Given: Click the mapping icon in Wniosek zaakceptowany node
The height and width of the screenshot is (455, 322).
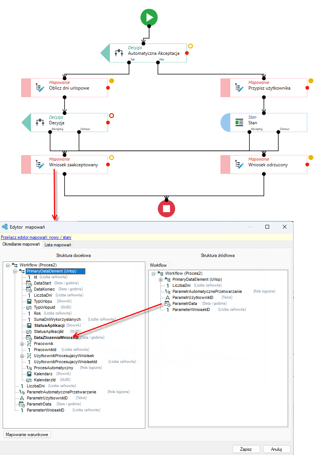Looking at the screenshot, I should tap(40, 164).
